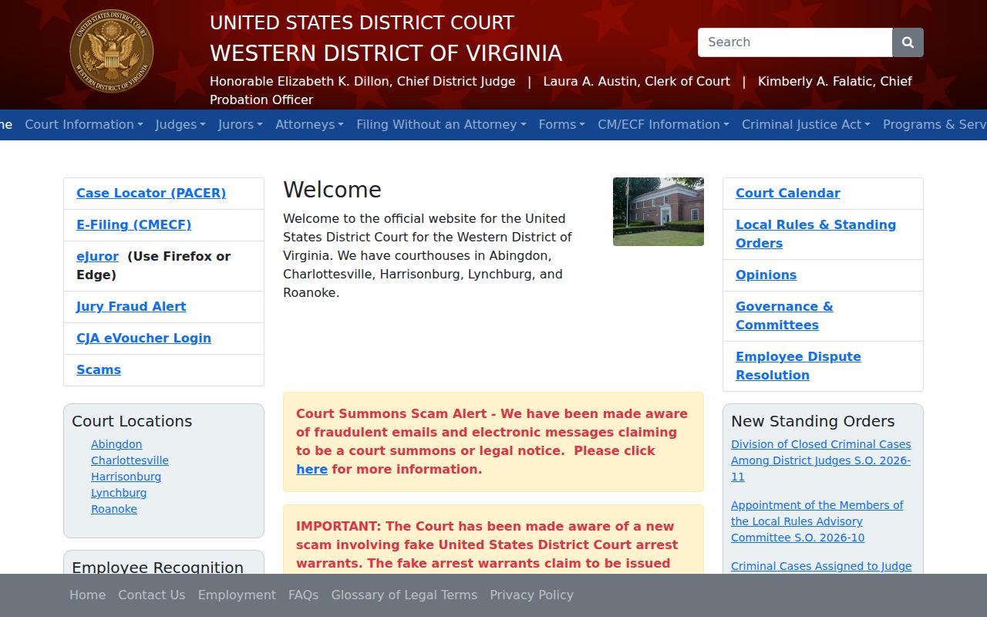Open Division of Closed Criminal Cases order

tap(820, 460)
